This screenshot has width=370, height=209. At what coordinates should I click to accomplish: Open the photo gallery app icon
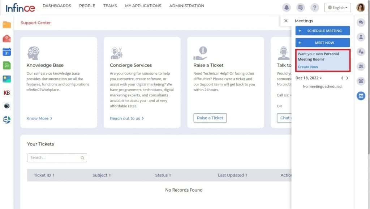(7, 79)
